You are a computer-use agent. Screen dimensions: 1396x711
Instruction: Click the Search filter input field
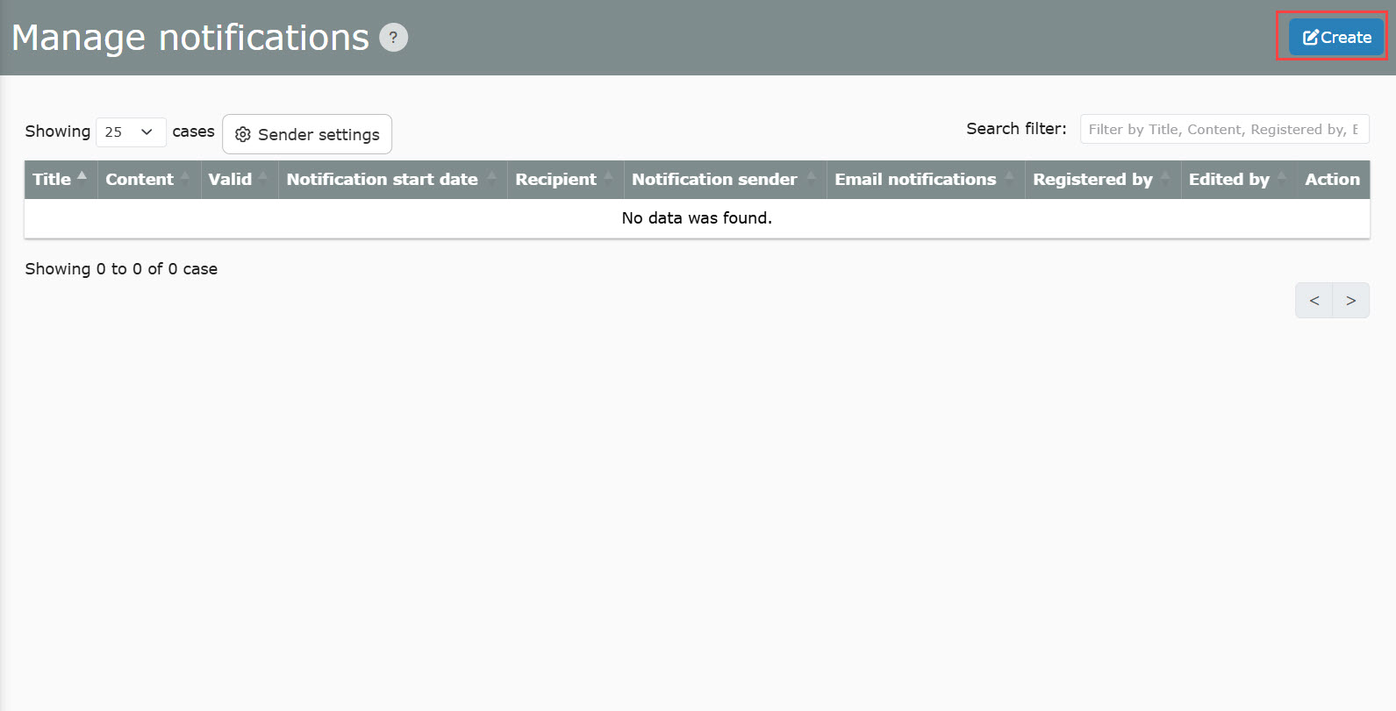coord(1223,129)
